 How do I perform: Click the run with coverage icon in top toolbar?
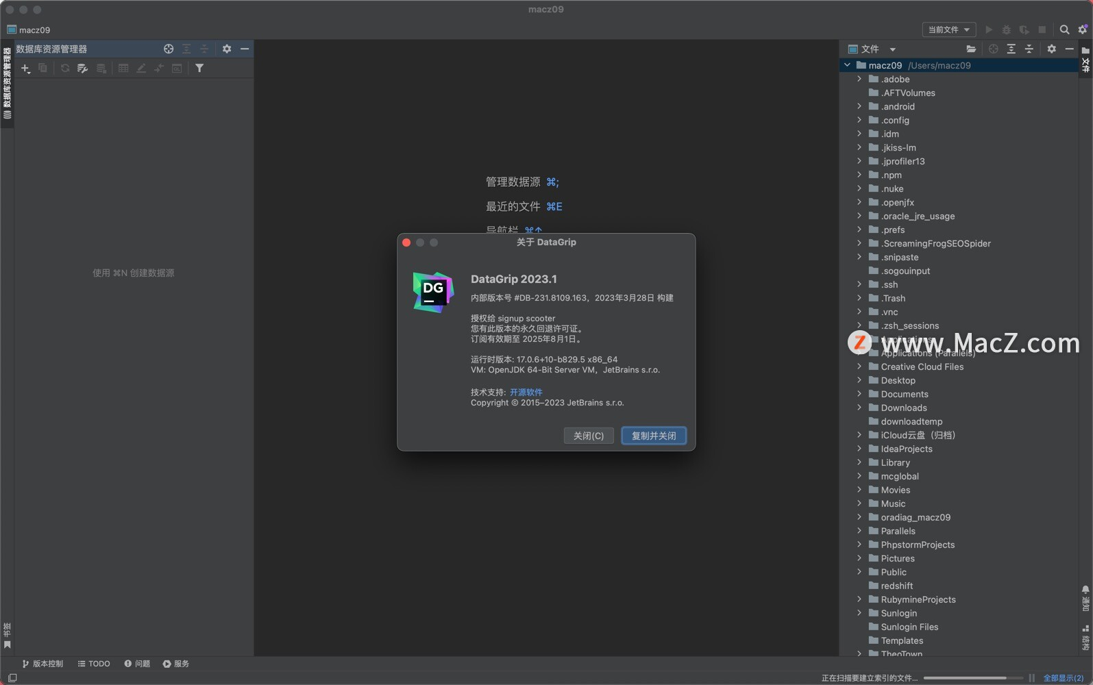1024,29
